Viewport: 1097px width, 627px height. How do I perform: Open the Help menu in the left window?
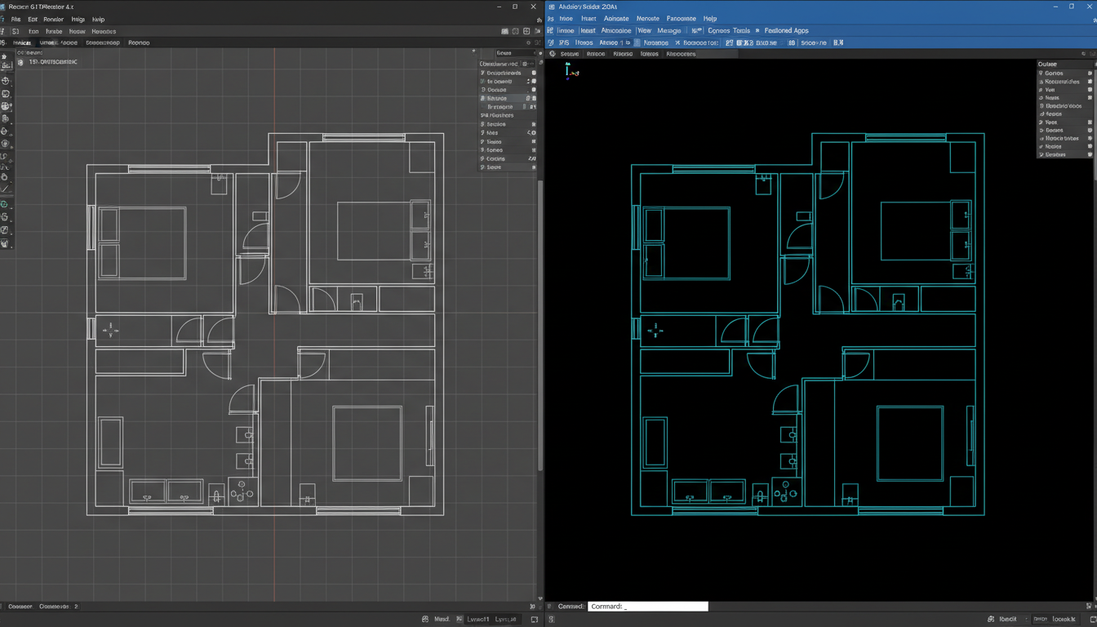pyautogui.click(x=98, y=19)
